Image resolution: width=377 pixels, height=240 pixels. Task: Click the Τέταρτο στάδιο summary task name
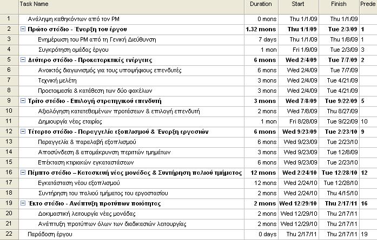point(118,132)
